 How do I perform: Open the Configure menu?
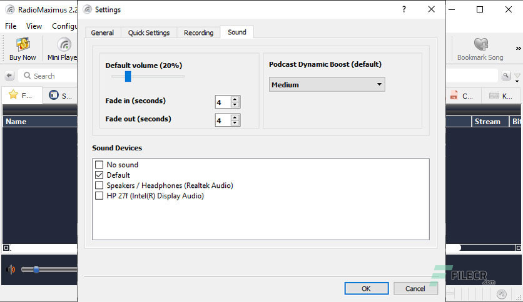[x=64, y=26]
